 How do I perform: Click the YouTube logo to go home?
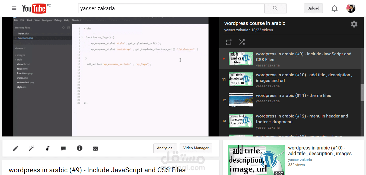34,8
